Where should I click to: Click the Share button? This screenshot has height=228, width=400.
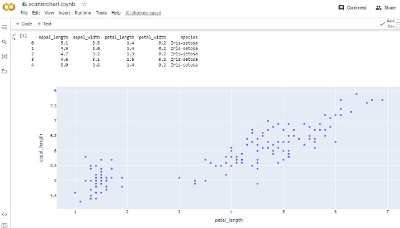(x=385, y=8)
